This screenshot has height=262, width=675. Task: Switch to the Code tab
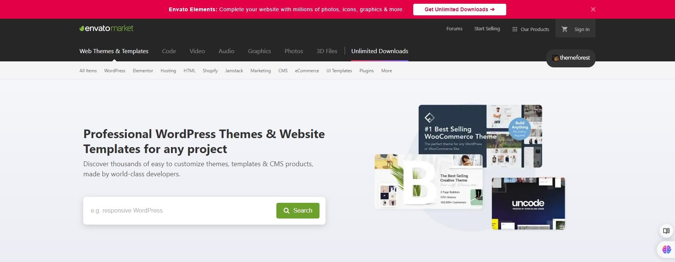[x=169, y=51]
